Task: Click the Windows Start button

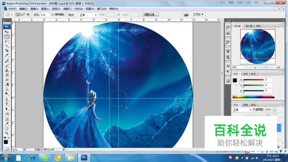Action: coord(5,158)
